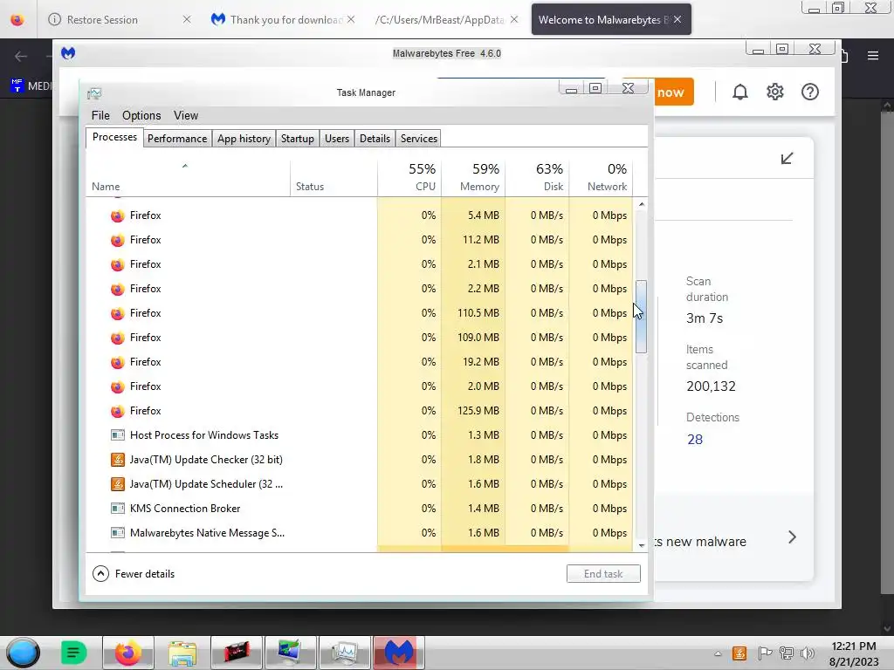Screen dimensions: 894x670
Task: Click the 28 detections link
Action: [x=694, y=440]
